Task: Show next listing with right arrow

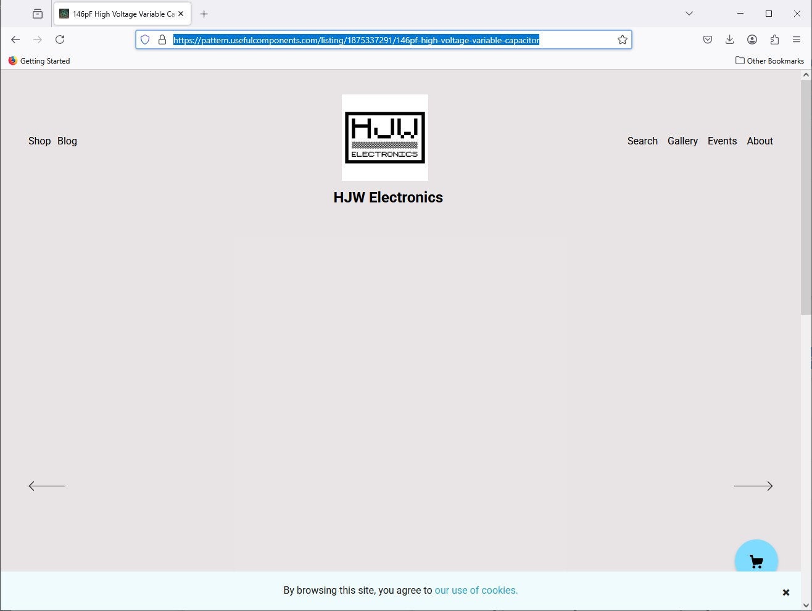Action: pyautogui.click(x=753, y=486)
